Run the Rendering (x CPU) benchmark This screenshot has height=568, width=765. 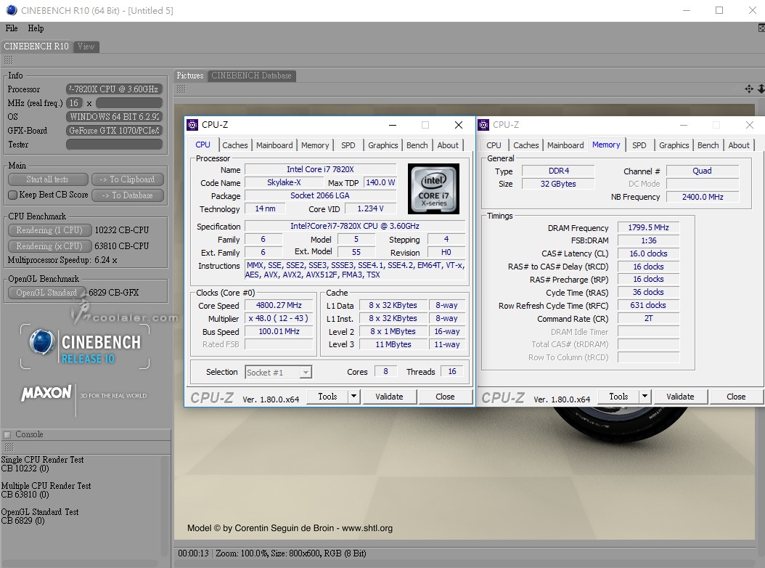coord(49,246)
